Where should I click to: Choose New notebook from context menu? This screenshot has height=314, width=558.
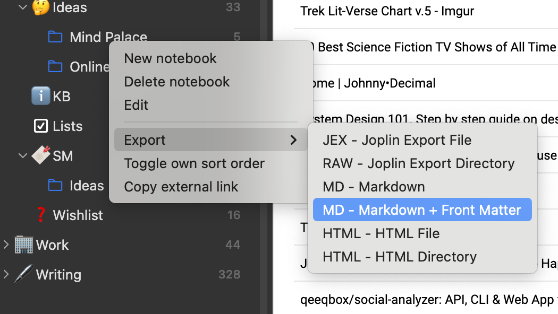tap(170, 58)
